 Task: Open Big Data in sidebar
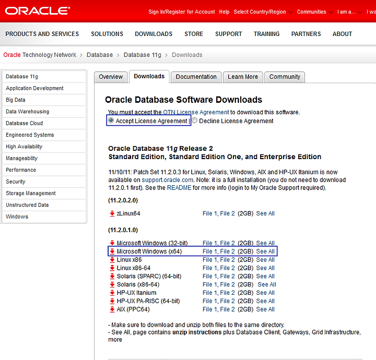click(x=44, y=100)
